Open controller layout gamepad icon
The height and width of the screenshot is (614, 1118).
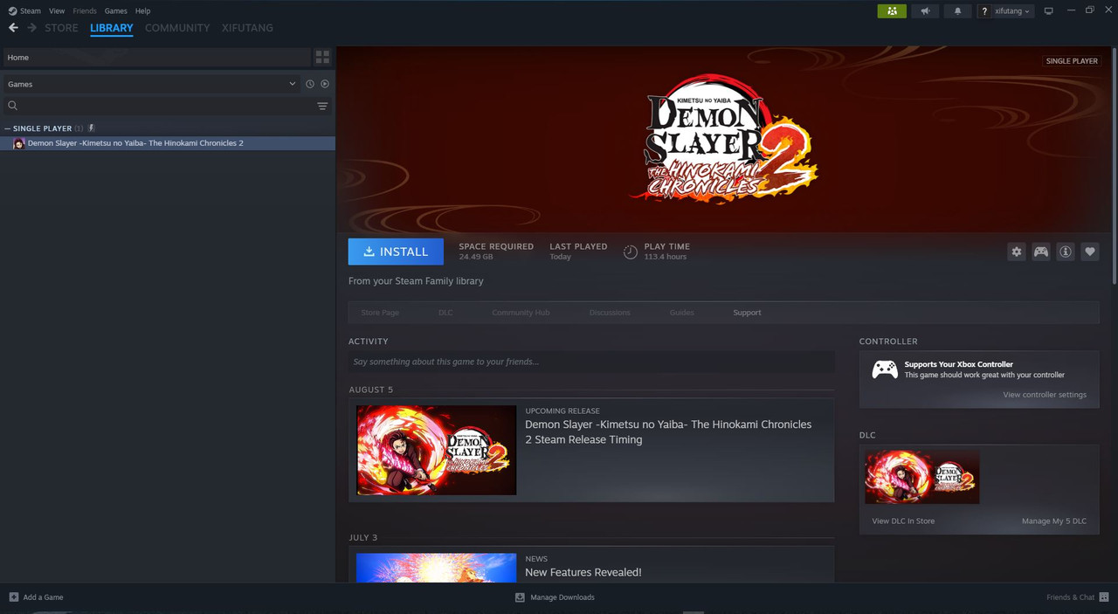(1041, 252)
